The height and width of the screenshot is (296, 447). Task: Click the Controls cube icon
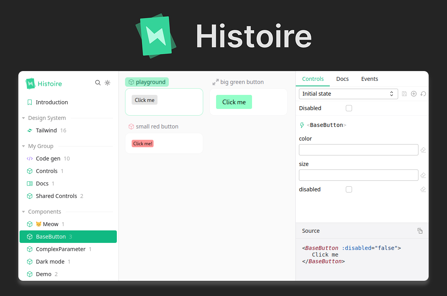pos(30,171)
